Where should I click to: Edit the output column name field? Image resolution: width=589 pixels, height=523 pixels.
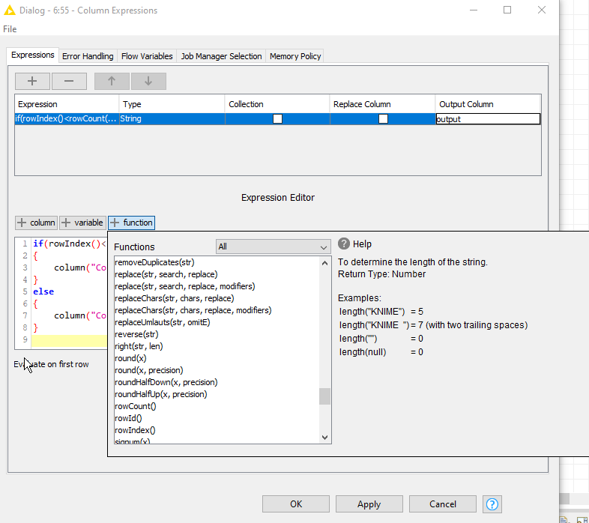pos(488,119)
